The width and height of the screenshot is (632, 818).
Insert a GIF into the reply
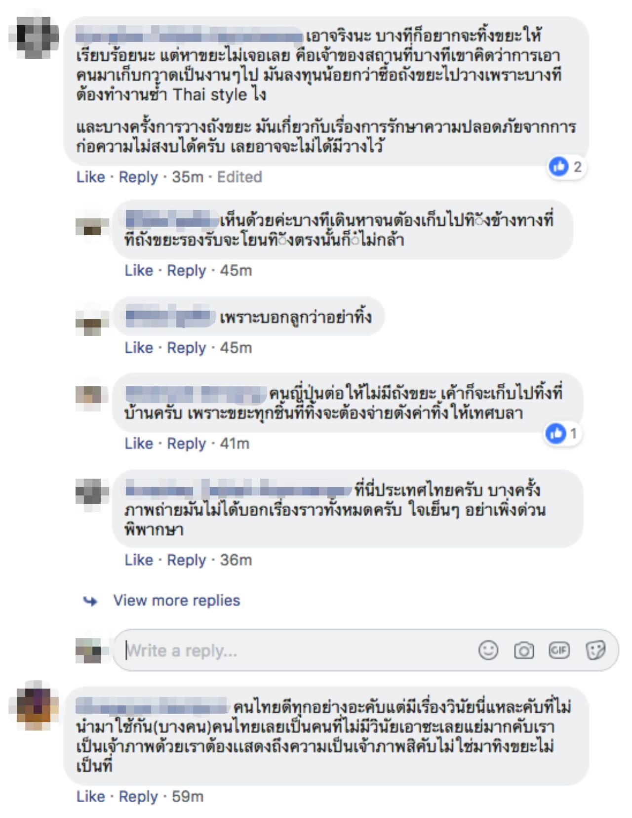click(559, 650)
